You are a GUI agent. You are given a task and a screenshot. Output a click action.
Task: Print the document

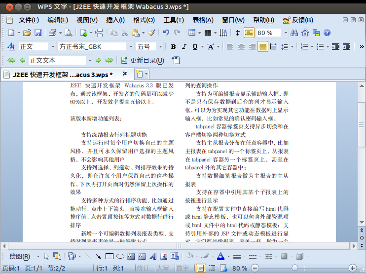pyautogui.click(x=52, y=33)
